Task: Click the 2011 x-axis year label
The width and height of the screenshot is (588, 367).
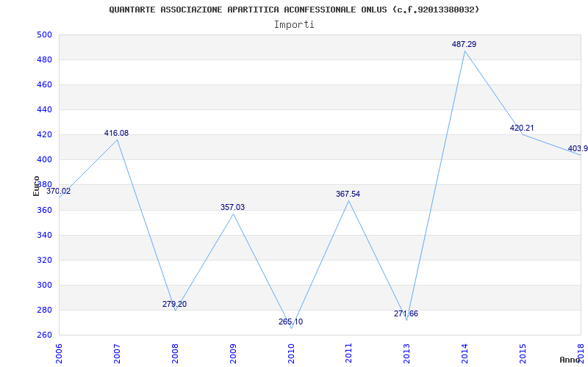Action: (348, 354)
